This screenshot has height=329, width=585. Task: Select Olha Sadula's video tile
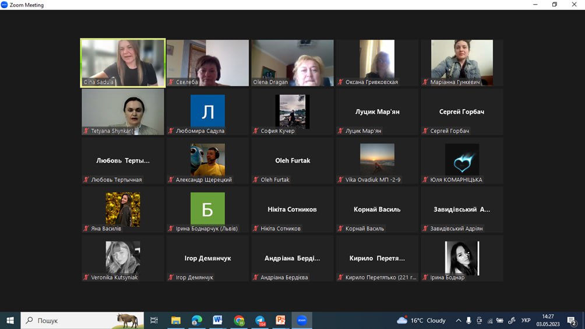123,63
